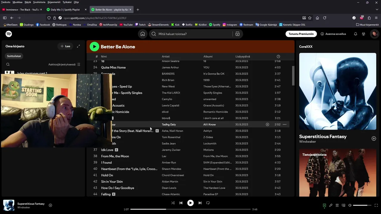Open the friend activity icon
The width and height of the screenshot is (381, 214).
(x=363, y=34)
